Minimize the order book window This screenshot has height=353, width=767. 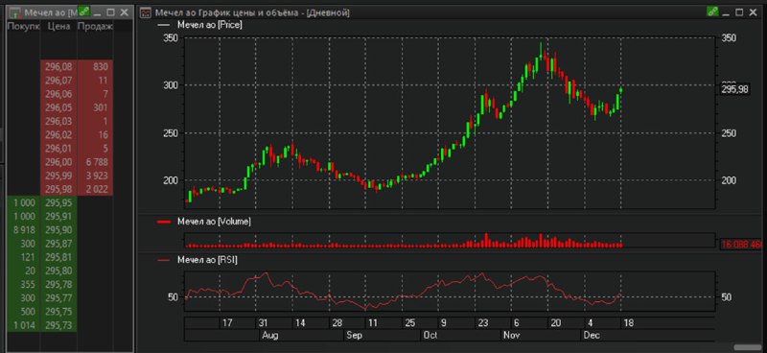pyautogui.click(x=98, y=12)
